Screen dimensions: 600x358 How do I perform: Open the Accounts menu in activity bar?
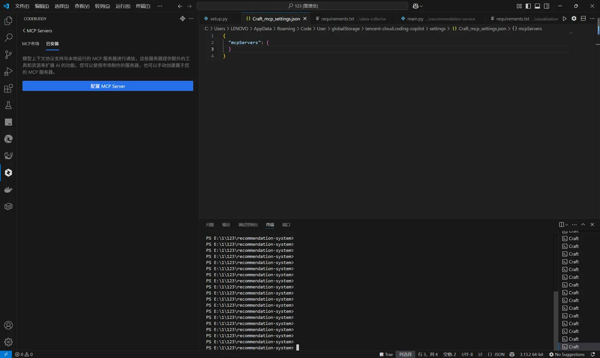(8, 325)
